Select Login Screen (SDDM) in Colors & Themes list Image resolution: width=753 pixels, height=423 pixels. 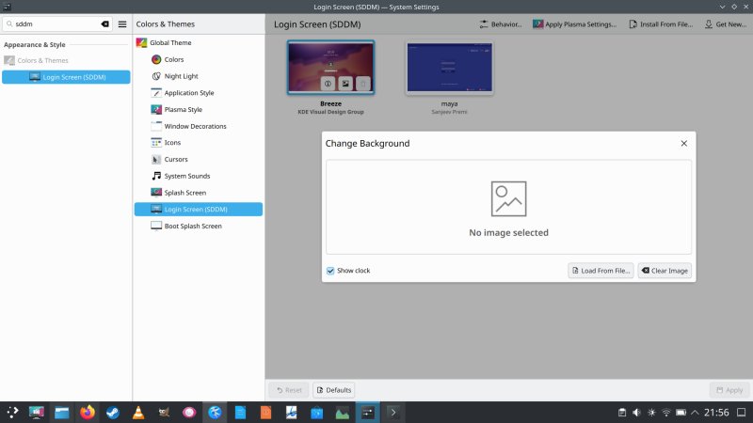(199, 209)
